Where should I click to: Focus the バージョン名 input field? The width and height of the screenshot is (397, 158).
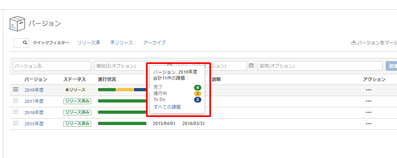pos(52,66)
